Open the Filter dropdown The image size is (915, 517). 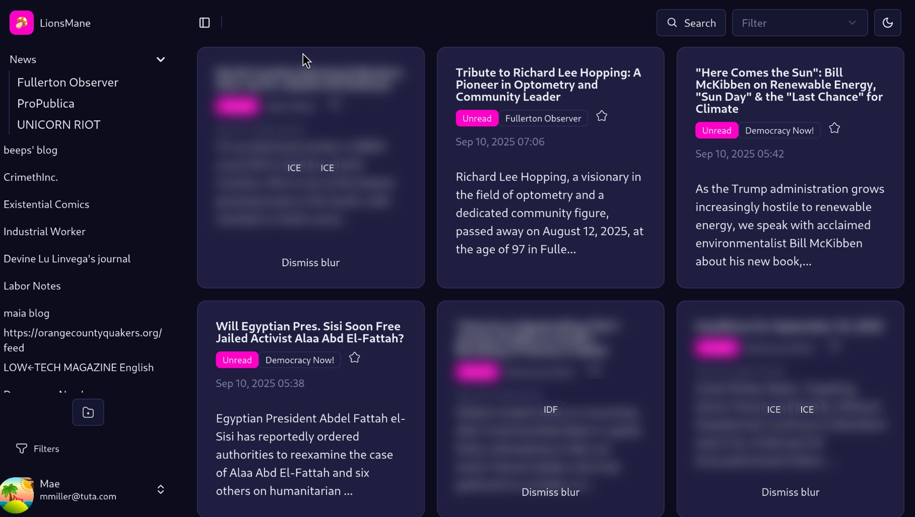tap(799, 23)
